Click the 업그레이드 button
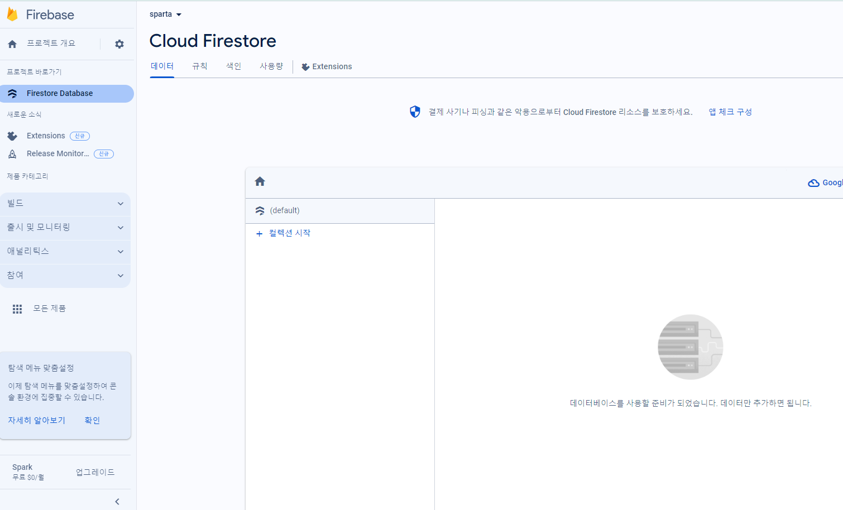The width and height of the screenshot is (843, 510). pyautogui.click(x=95, y=472)
